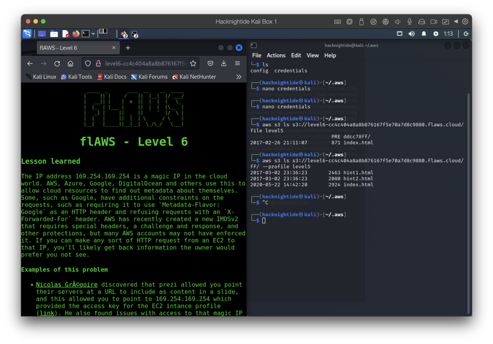493x344 pixels.
Task: Go to the Firefox home page
Action: point(71,63)
